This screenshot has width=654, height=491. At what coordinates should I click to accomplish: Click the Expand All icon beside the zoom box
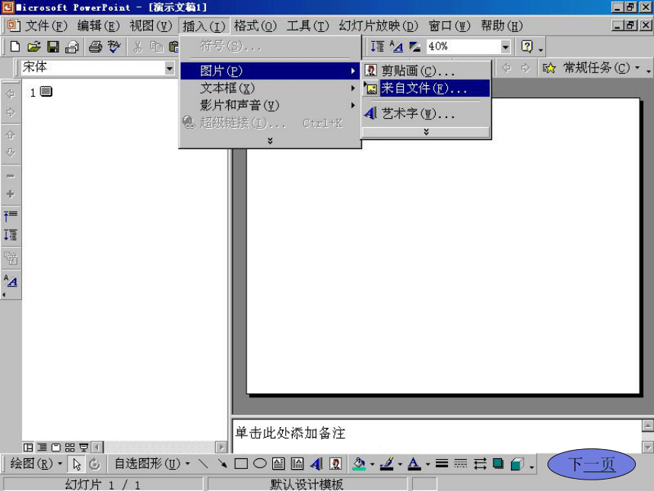[377, 46]
